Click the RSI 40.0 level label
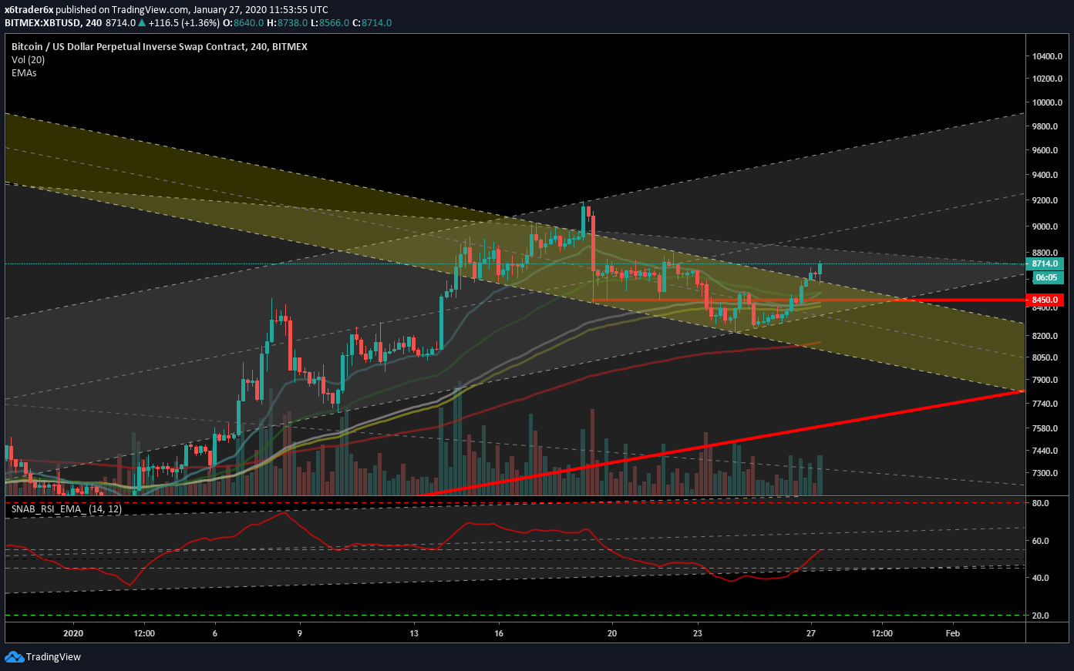1074x671 pixels. 1041,578
